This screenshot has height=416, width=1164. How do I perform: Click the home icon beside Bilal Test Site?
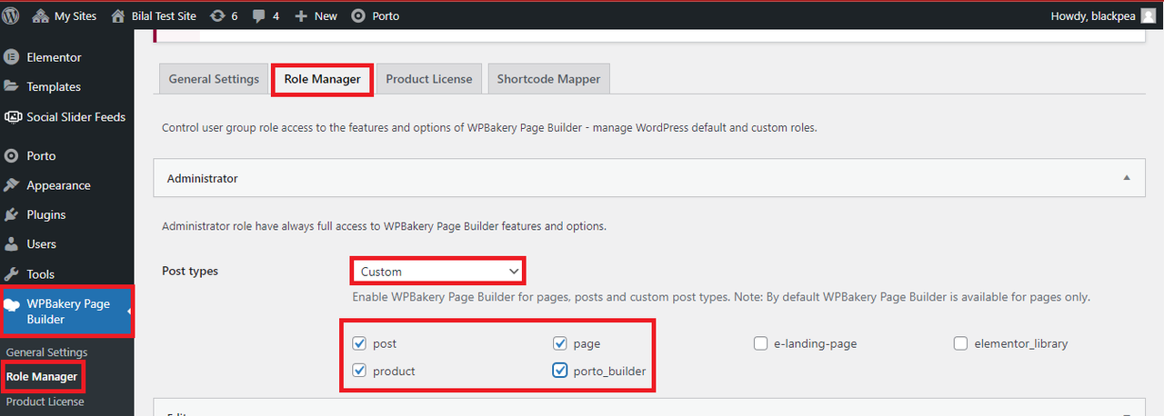[x=116, y=15]
